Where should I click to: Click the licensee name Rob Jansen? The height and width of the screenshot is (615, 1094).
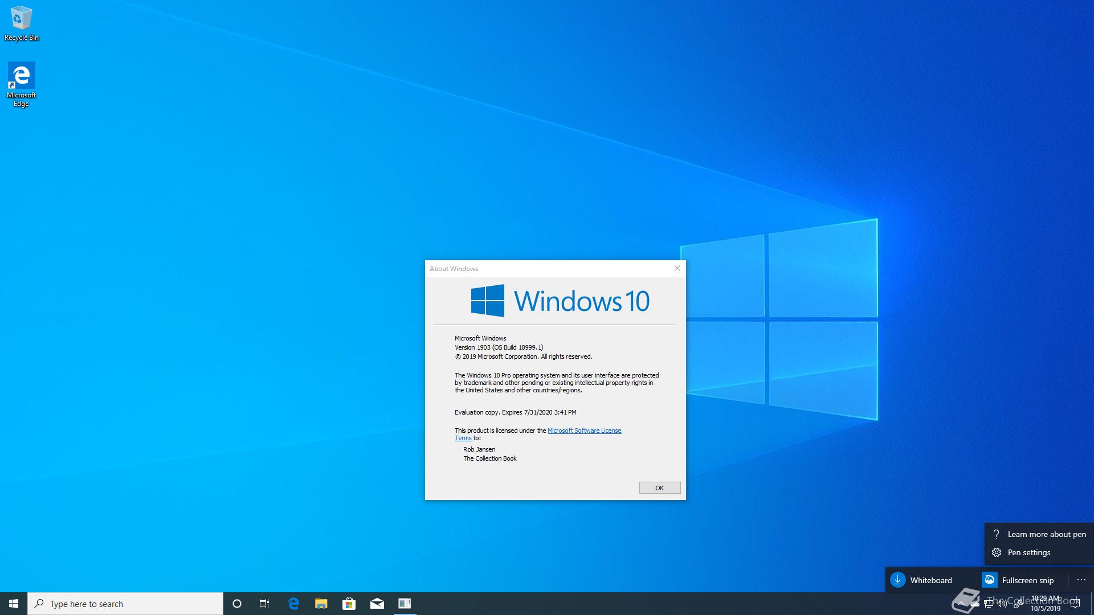[479, 449]
